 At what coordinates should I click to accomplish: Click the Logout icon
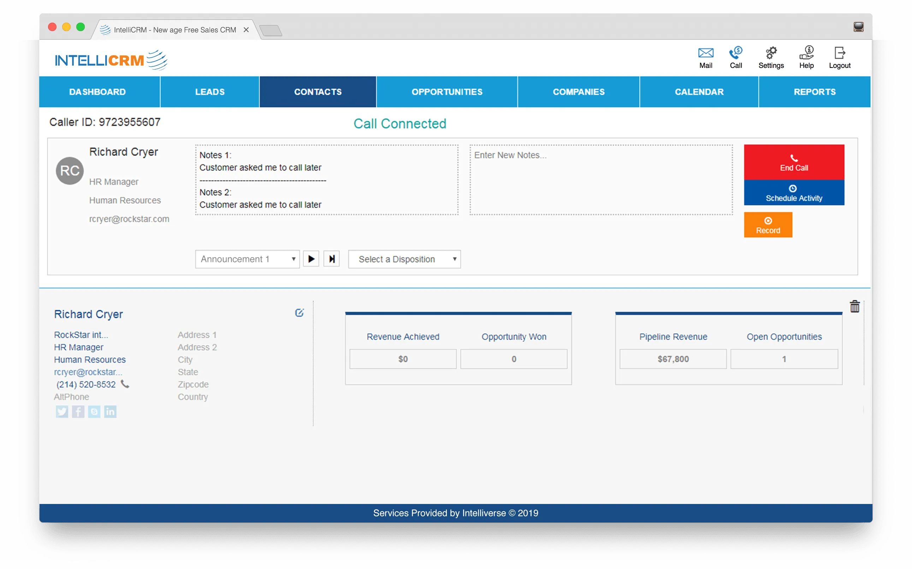(840, 53)
